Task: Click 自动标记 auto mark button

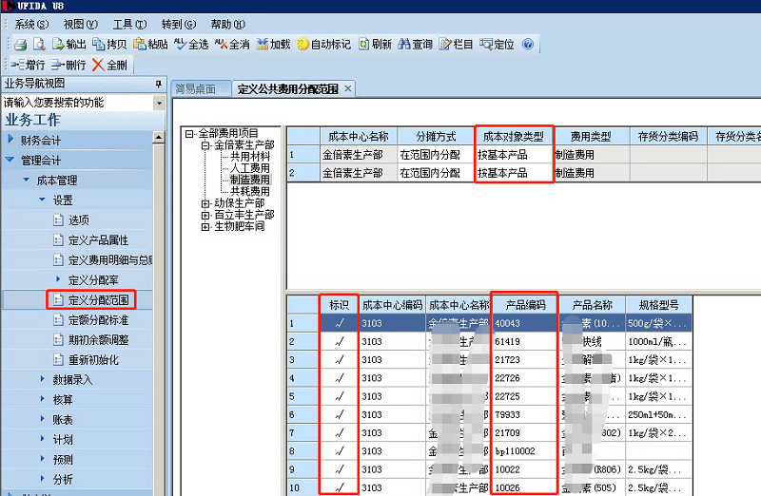Action: (323, 45)
